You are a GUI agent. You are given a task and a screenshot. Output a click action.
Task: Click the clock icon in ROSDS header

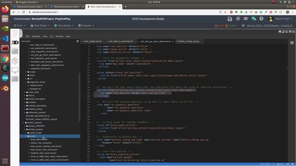pyautogui.click(x=261, y=18)
